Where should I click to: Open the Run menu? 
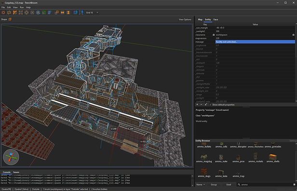22,7
